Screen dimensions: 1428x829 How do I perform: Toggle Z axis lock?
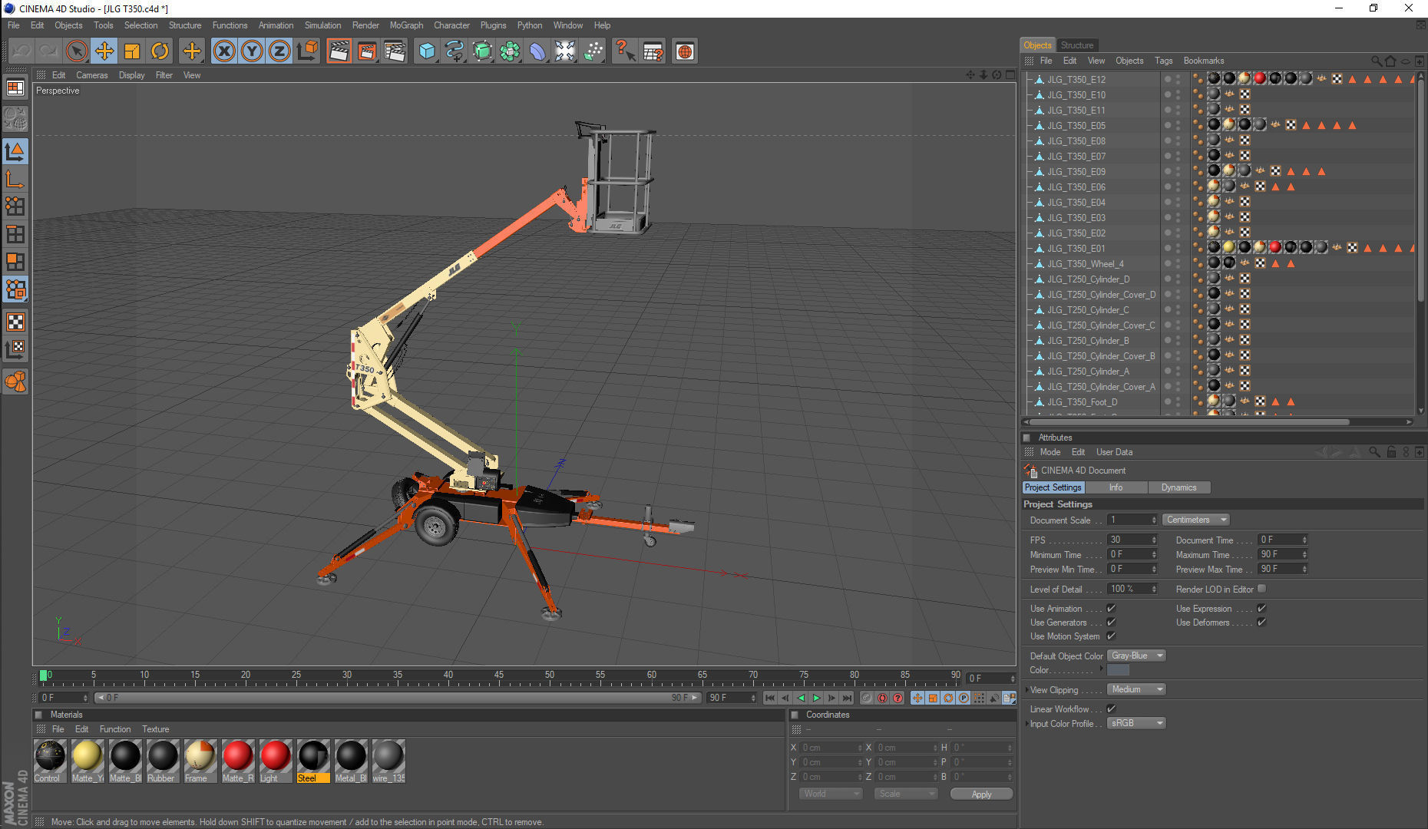279,51
